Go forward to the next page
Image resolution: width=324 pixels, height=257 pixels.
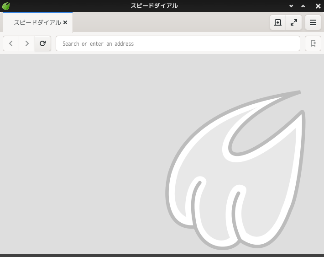tap(27, 43)
